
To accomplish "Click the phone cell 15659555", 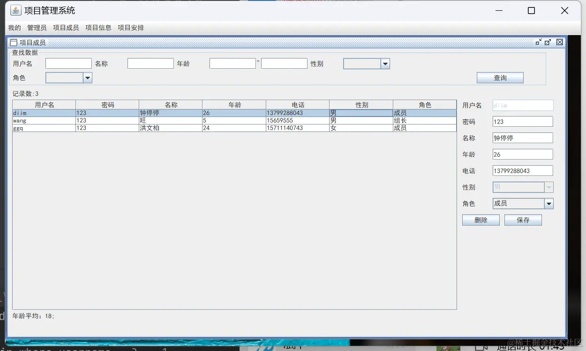I will click(298, 121).
